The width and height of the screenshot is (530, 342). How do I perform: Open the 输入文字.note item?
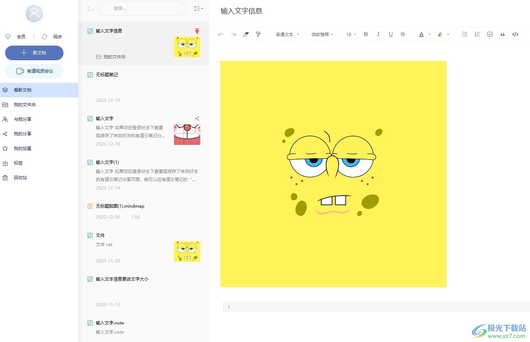pos(144,328)
